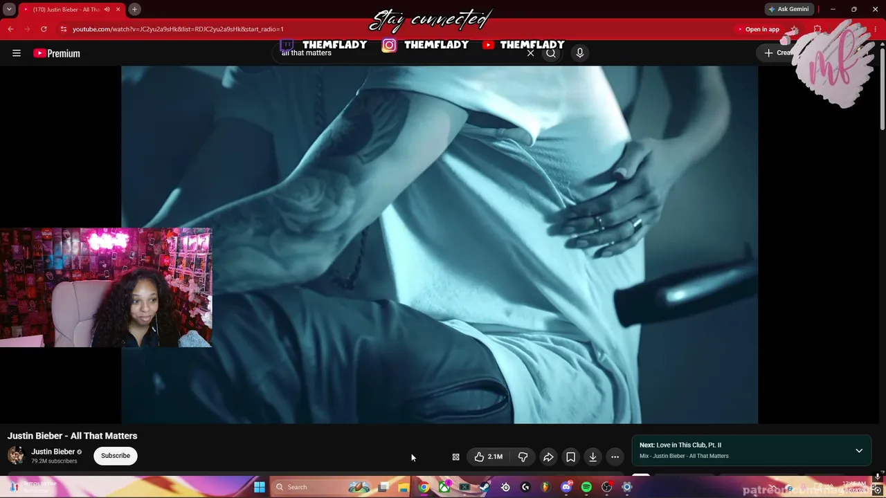886x498 pixels.
Task: Share the video using the arrow icon
Action: (x=548, y=456)
